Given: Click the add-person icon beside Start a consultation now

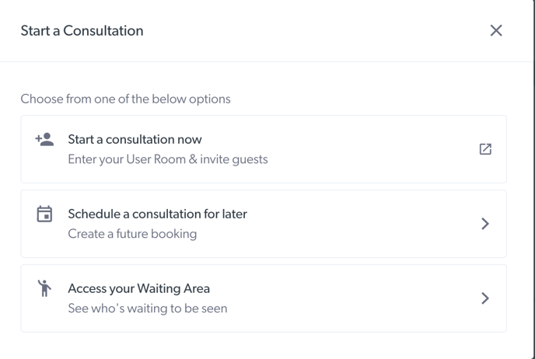Looking at the screenshot, I should click(x=44, y=139).
